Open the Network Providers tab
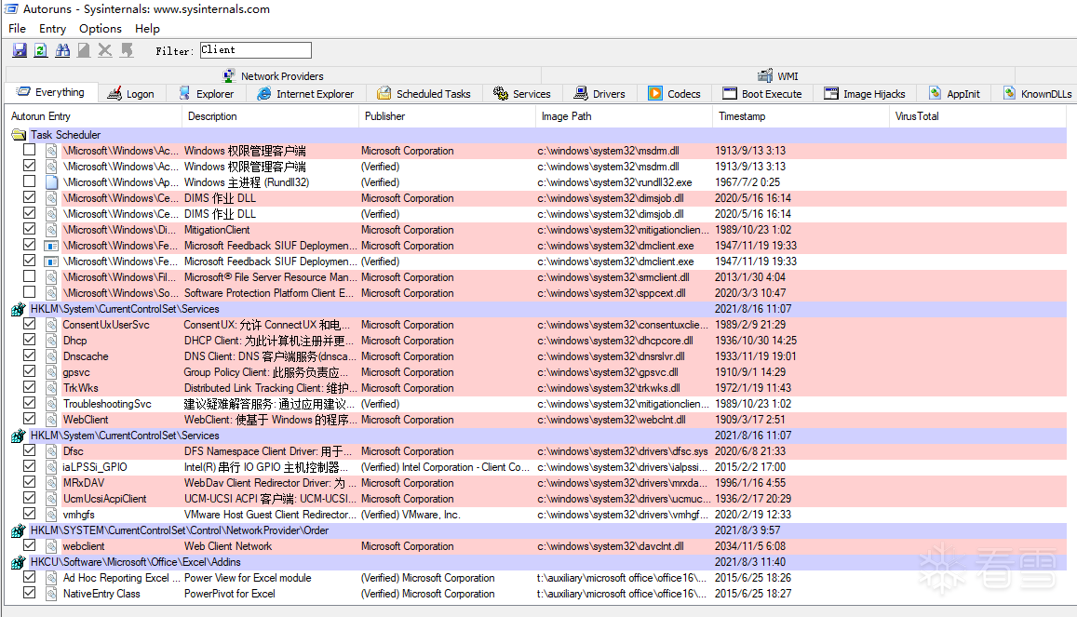 (x=273, y=75)
